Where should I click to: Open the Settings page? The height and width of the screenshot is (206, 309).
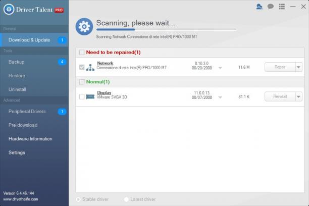click(x=34, y=152)
